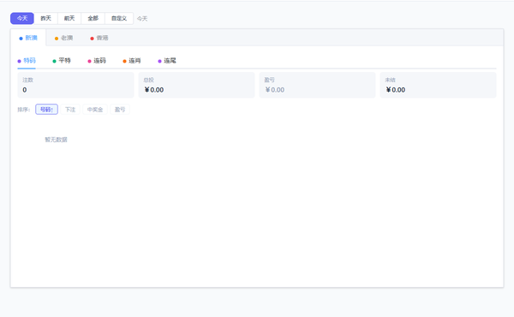Viewport: 514px width, 317px height.
Task: Sort the list by 盈亏
Action: (120, 110)
